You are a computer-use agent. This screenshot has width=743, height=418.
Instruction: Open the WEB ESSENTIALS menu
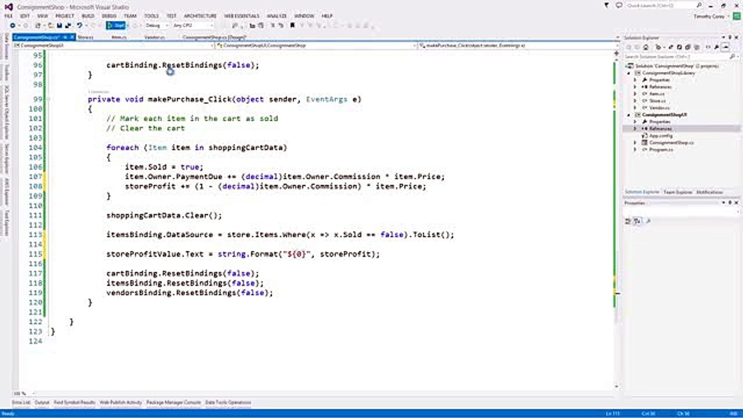(x=242, y=16)
